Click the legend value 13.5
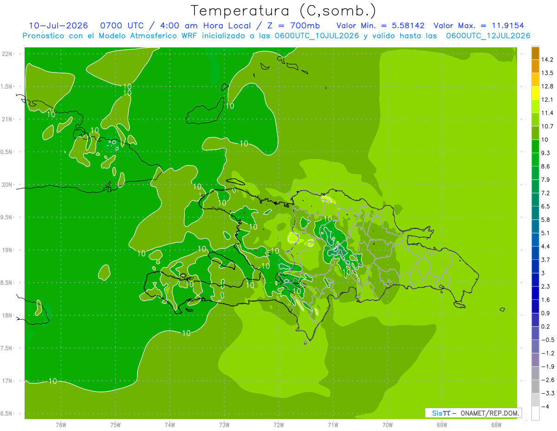 (547, 73)
